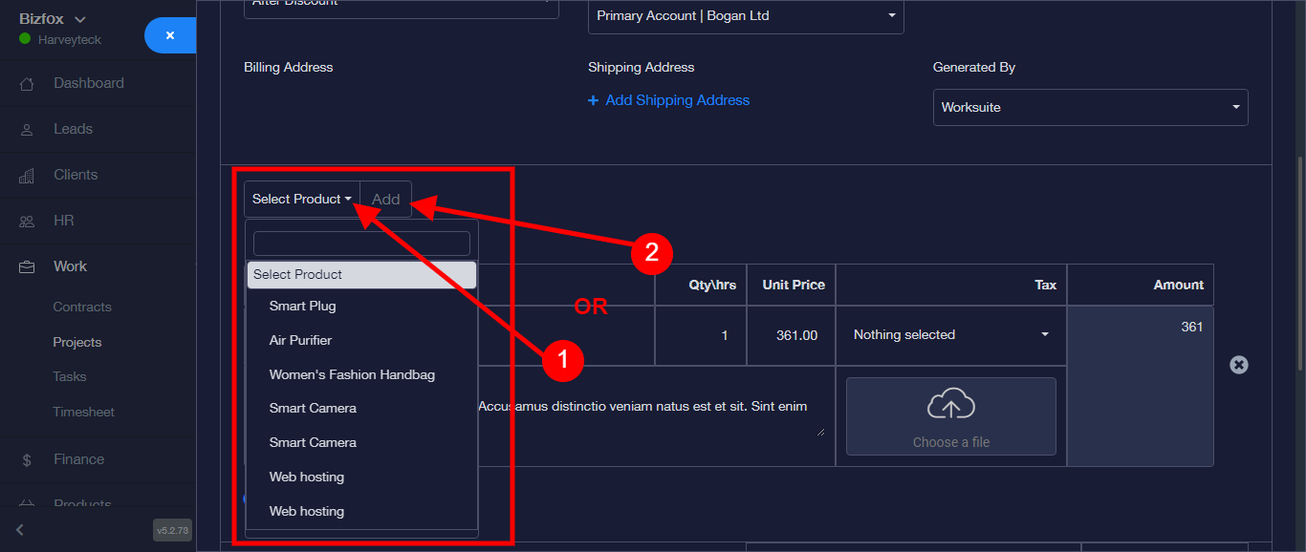Click the Dashboard home icon in sidebar

point(27,84)
